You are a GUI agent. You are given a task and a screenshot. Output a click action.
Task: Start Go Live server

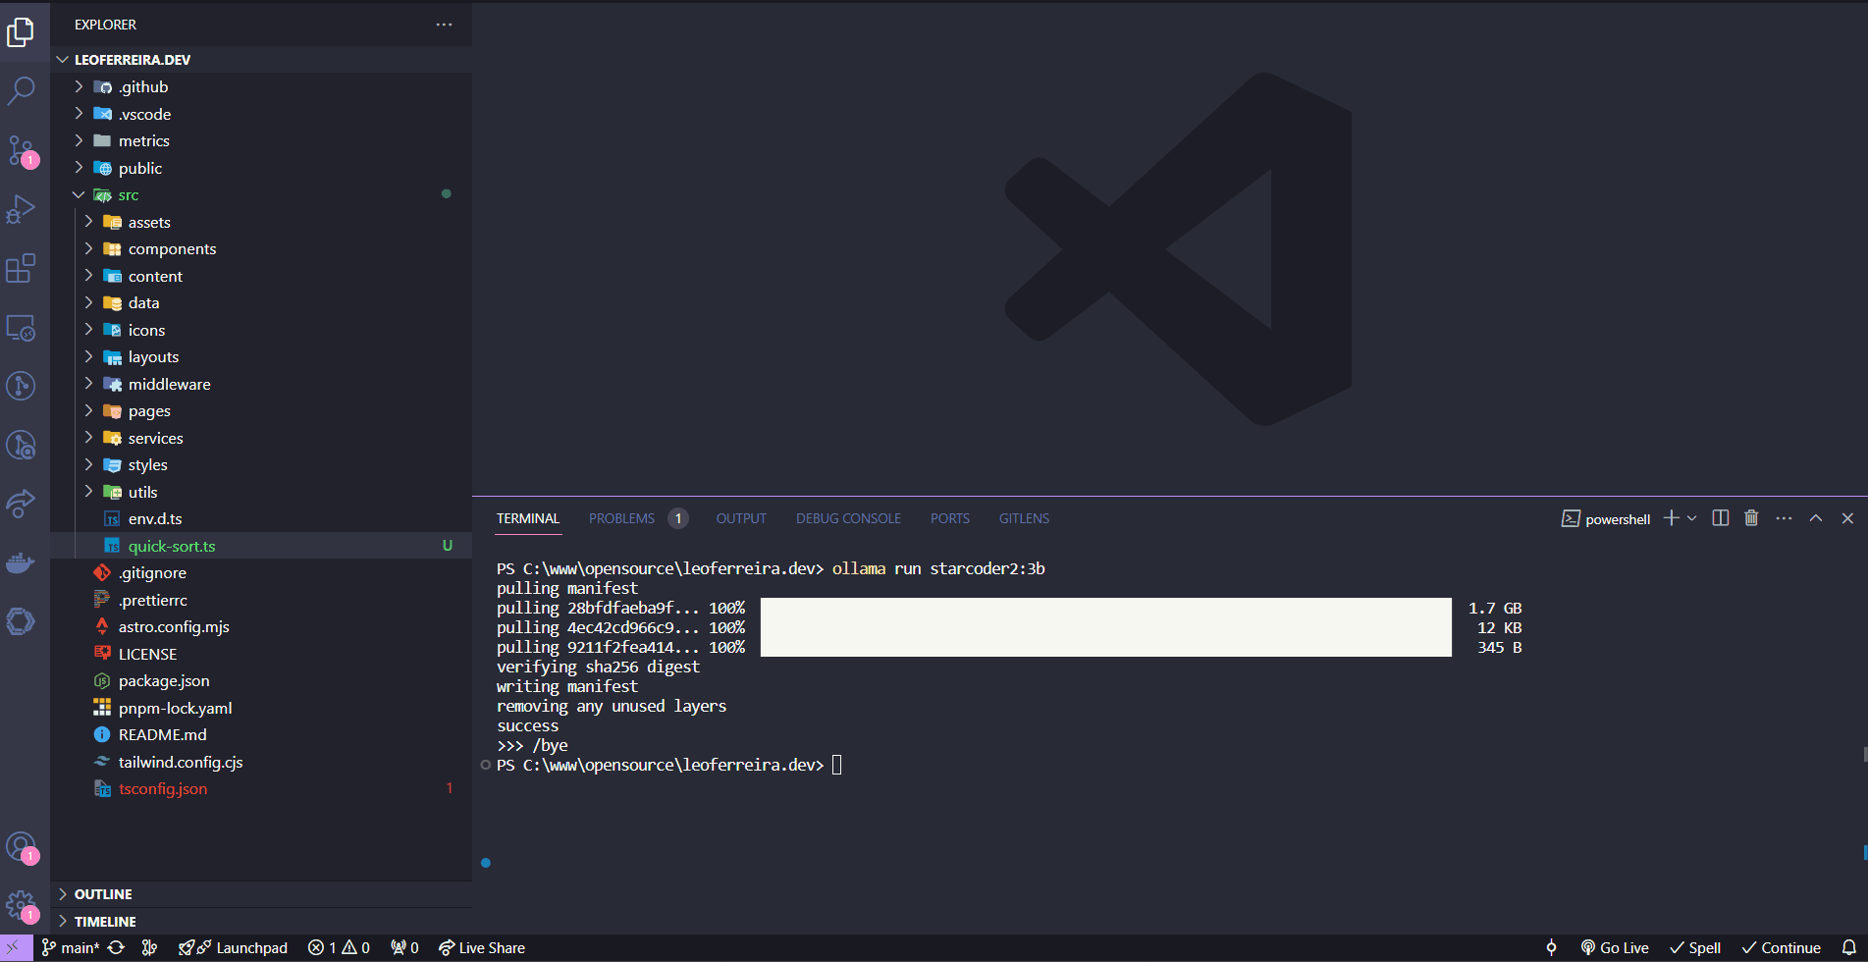1615,948
